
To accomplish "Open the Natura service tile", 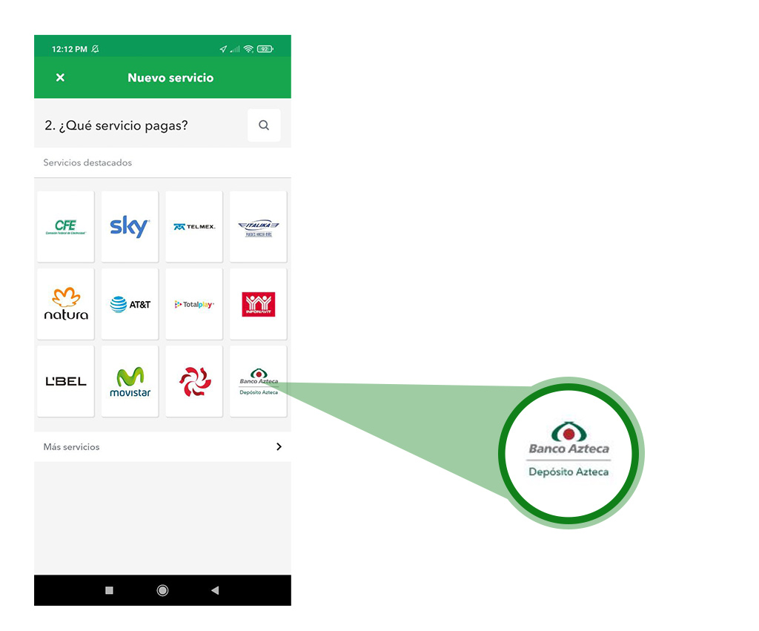I will tap(66, 304).
